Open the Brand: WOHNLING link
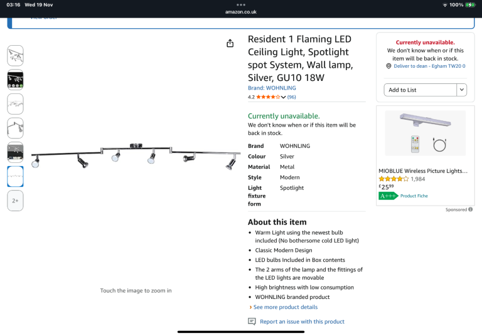 [x=272, y=88]
